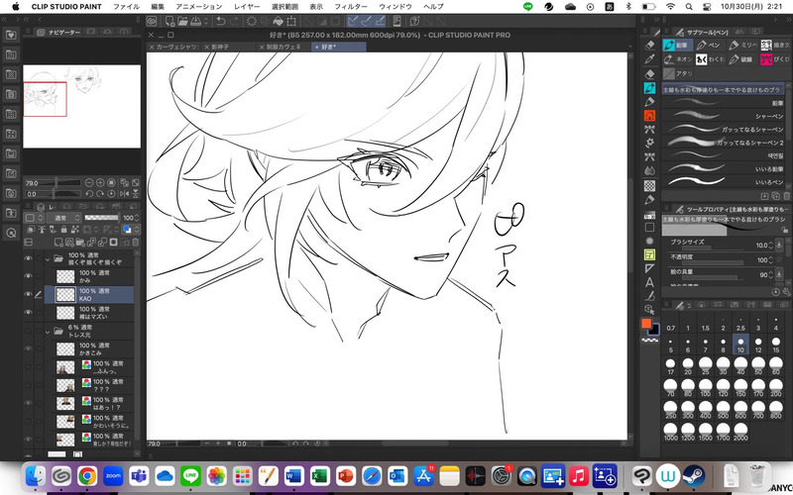Select the orange house icon tool in toolbox
This screenshot has width=793, height=495.
click(649, 116)
